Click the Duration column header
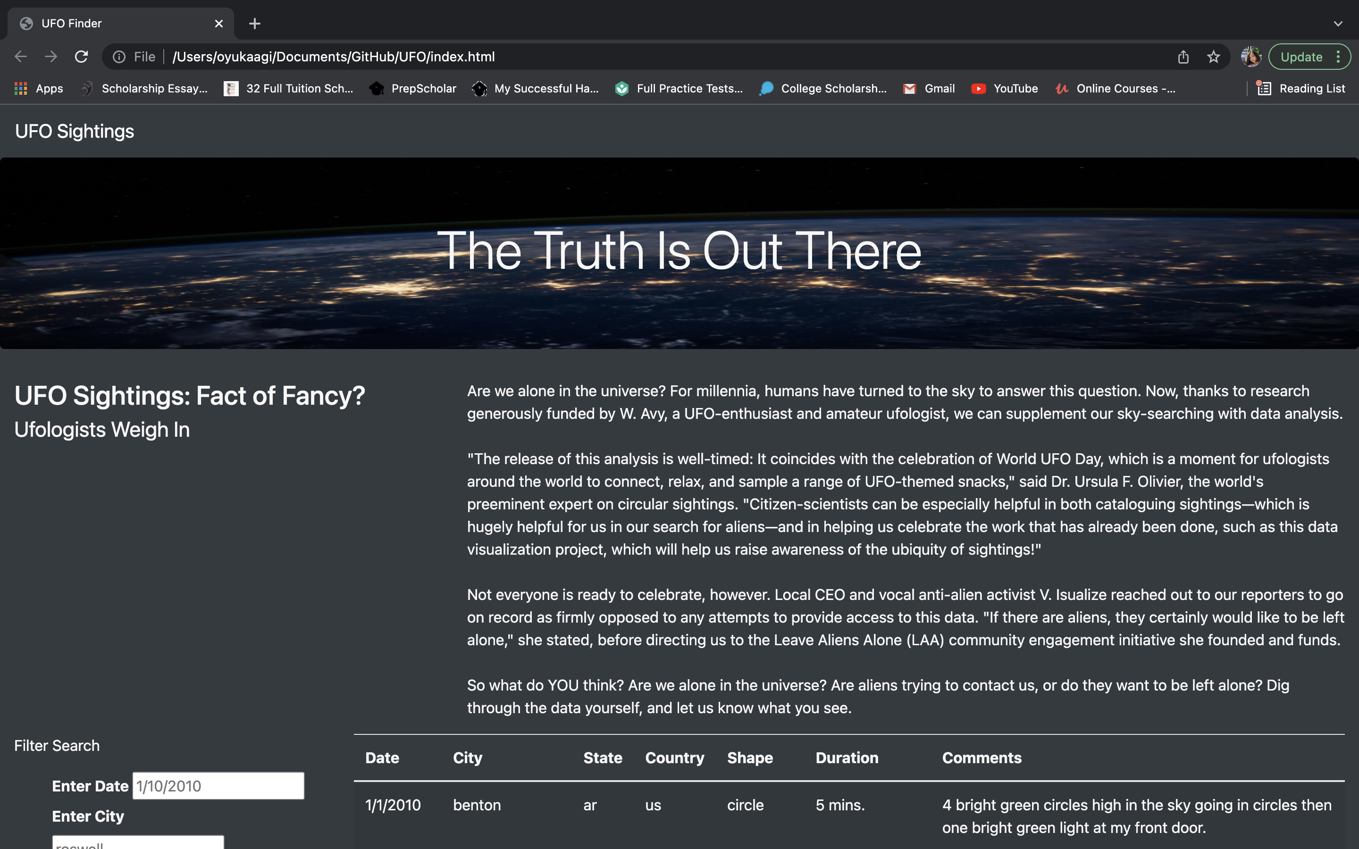Screen dimensions: 1359x849 [847, 757]
